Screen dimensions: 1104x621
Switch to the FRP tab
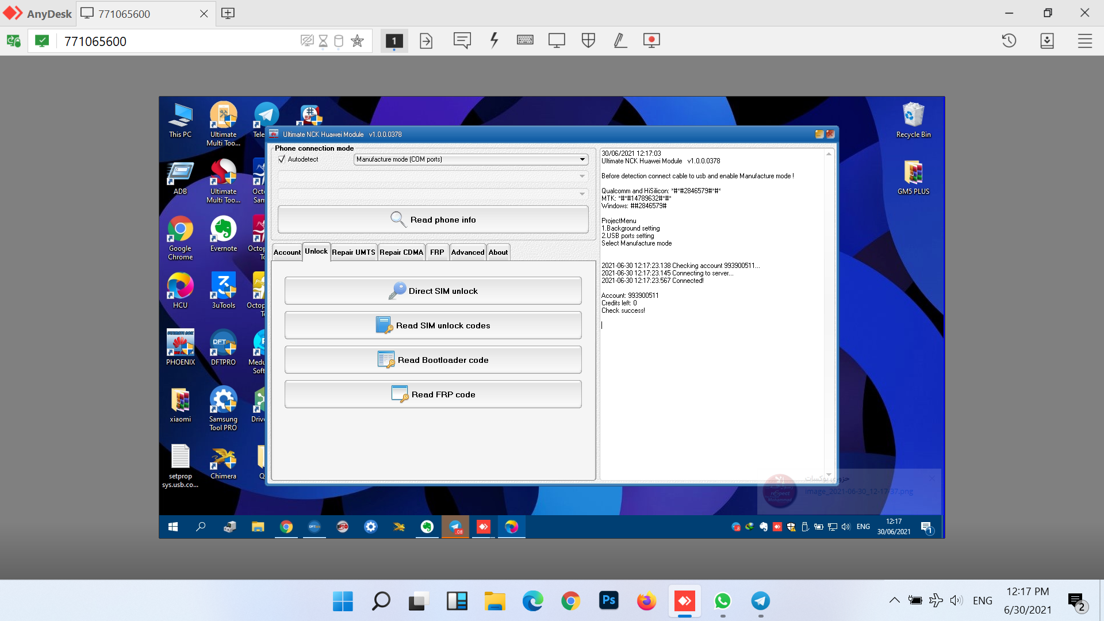pos(437,252)
